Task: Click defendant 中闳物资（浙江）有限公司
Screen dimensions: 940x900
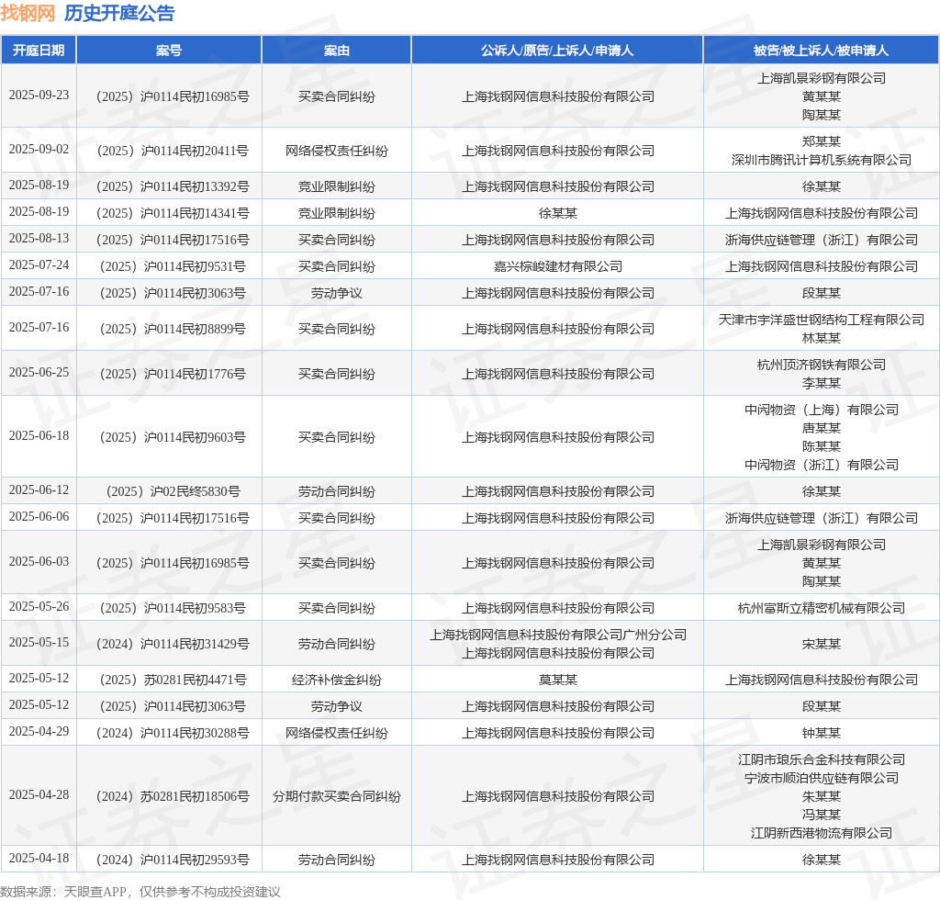Action: 822,465
